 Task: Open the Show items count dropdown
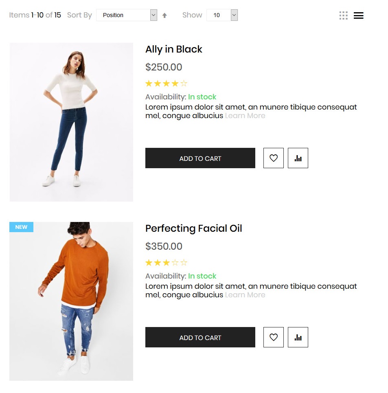[222, 15]
